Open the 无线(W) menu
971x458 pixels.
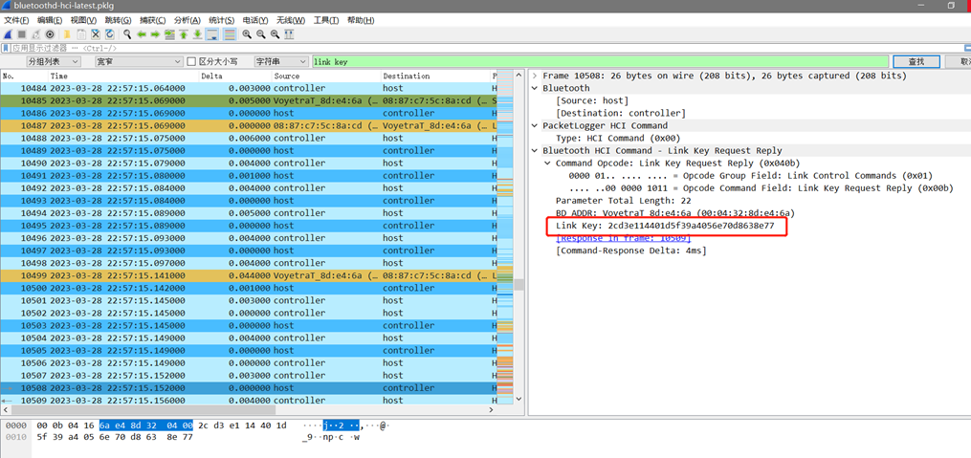coord(291,20)
